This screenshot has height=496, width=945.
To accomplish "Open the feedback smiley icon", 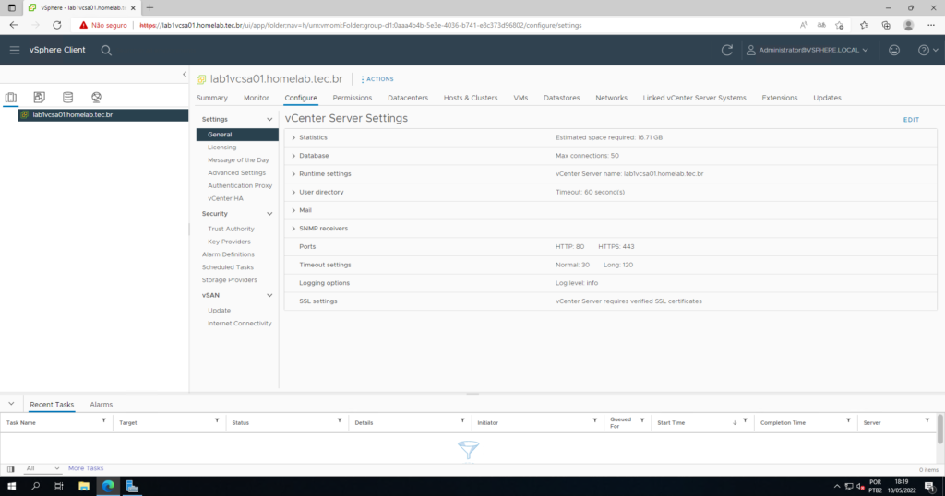I will point(894,50).
